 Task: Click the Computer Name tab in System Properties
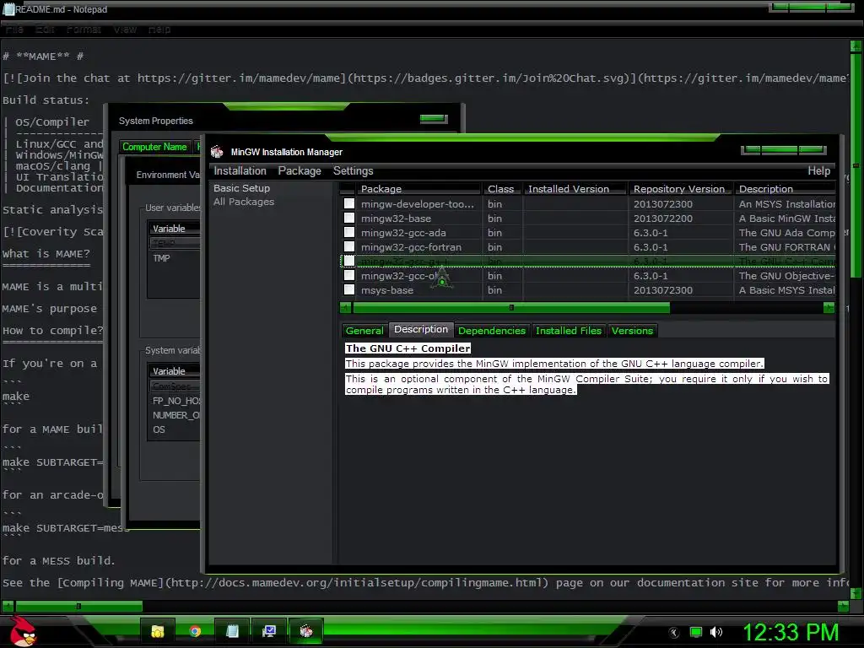155,147
